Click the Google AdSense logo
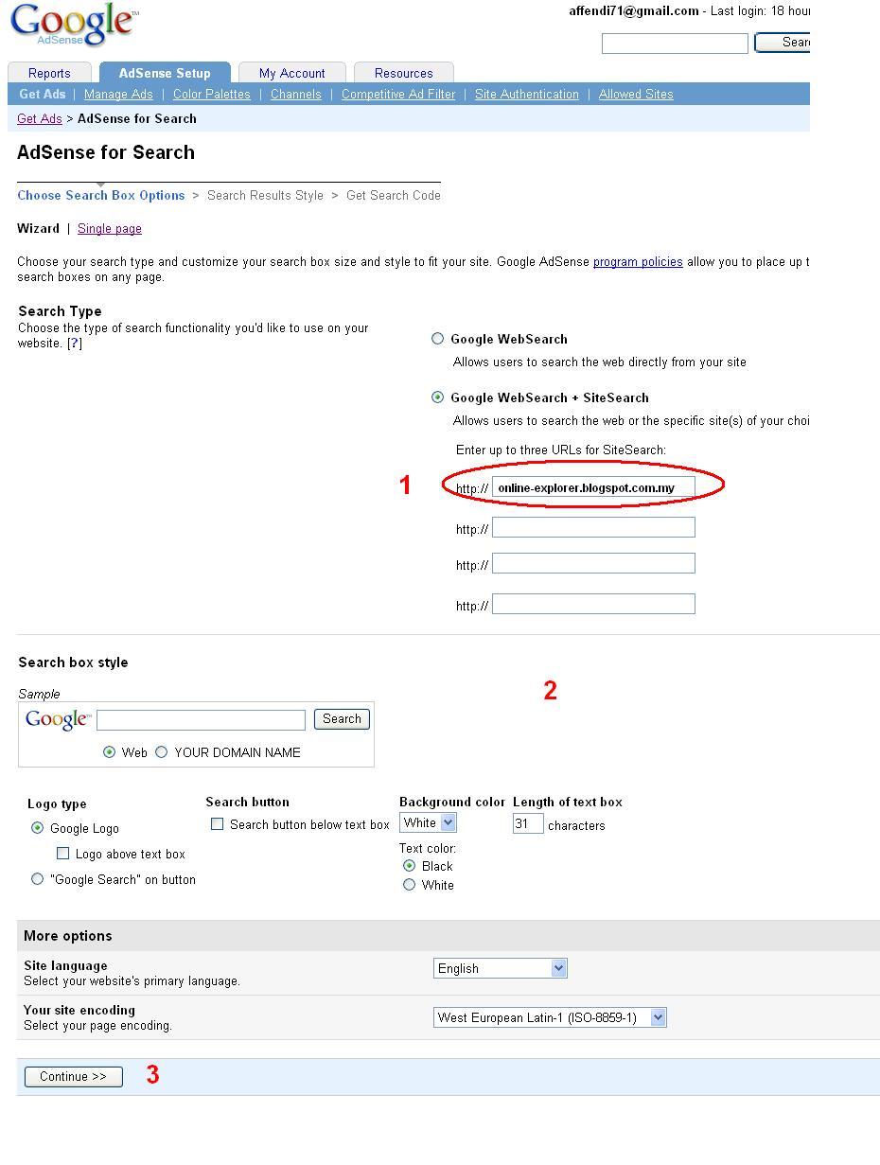The width and height of the screenshot is (880, 1165). (74, 25)
